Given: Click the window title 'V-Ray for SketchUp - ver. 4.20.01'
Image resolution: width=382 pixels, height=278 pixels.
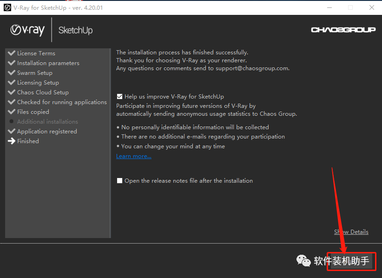Looking at the screenshot, I should 58,7.
